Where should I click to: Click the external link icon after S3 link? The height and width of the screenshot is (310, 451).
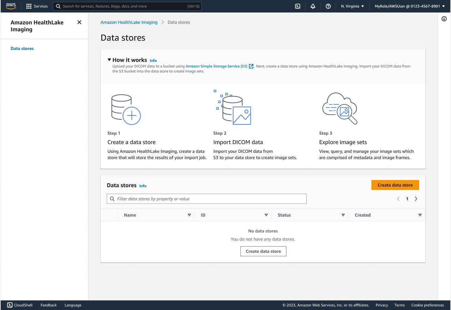pyautogui.click(x=251, y=66)
